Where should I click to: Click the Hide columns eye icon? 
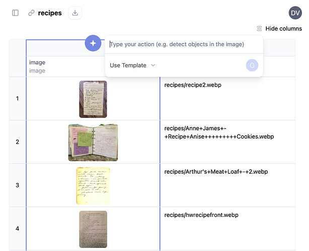(259, 29)
